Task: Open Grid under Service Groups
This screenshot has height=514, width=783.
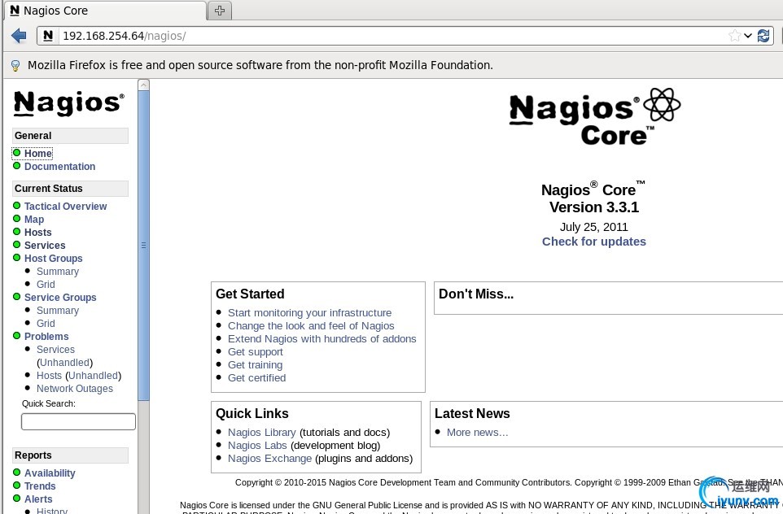Action: pos(46,324)
